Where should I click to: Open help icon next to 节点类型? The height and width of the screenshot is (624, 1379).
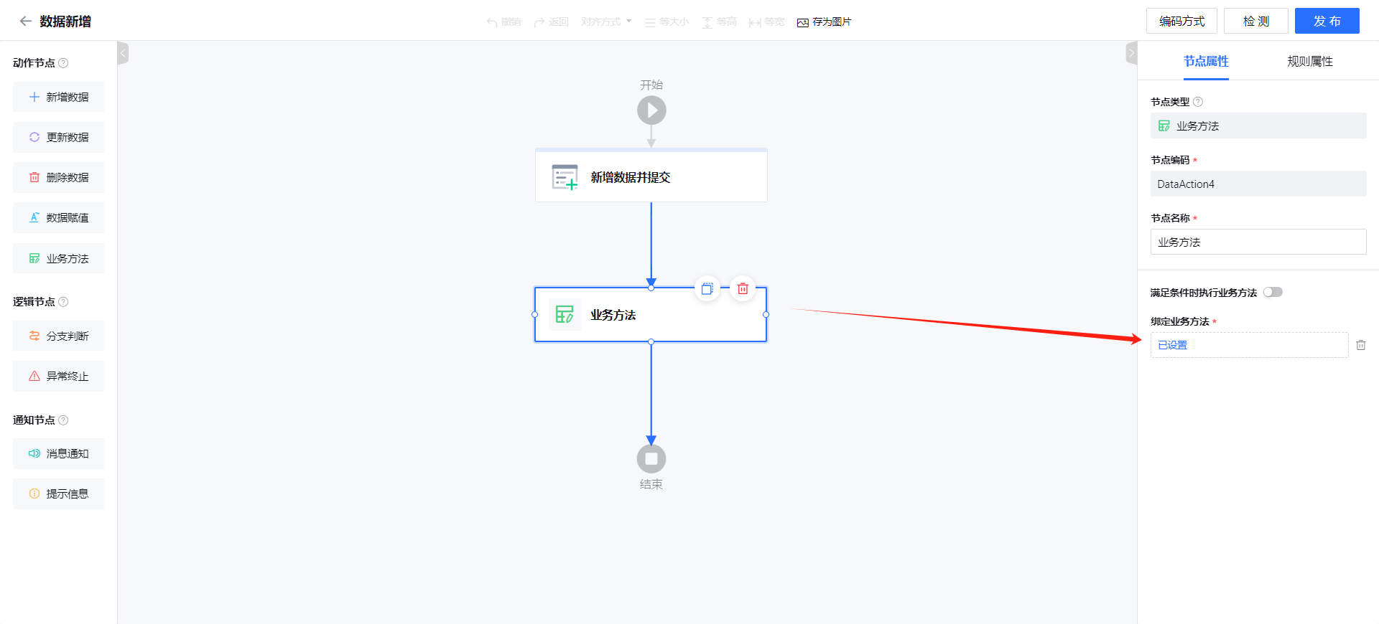point(1198,102)
